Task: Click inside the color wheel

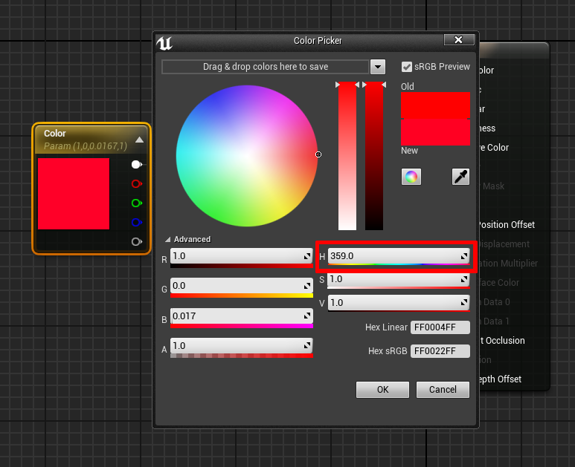Action: click(x=247, y=156)
